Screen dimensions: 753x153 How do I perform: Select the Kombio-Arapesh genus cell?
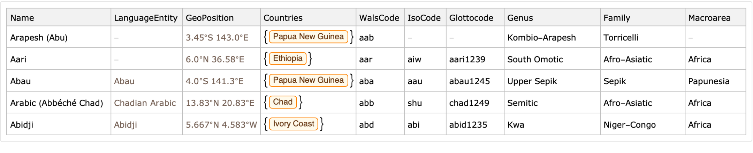[541, 38]
